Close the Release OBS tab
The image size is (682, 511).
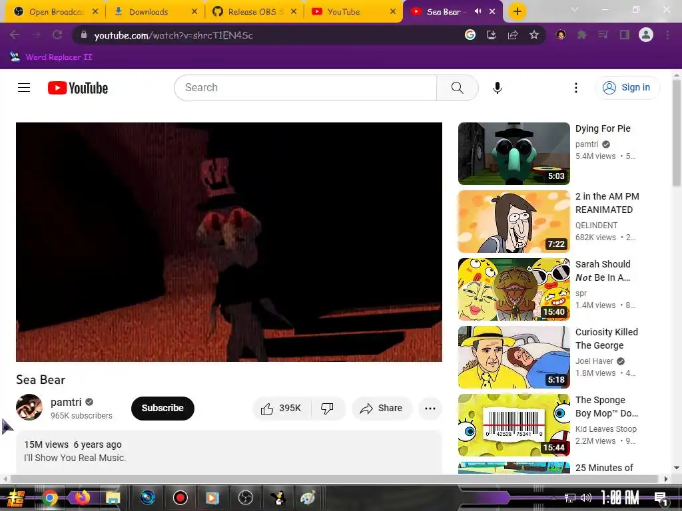(x=294, y=12)
